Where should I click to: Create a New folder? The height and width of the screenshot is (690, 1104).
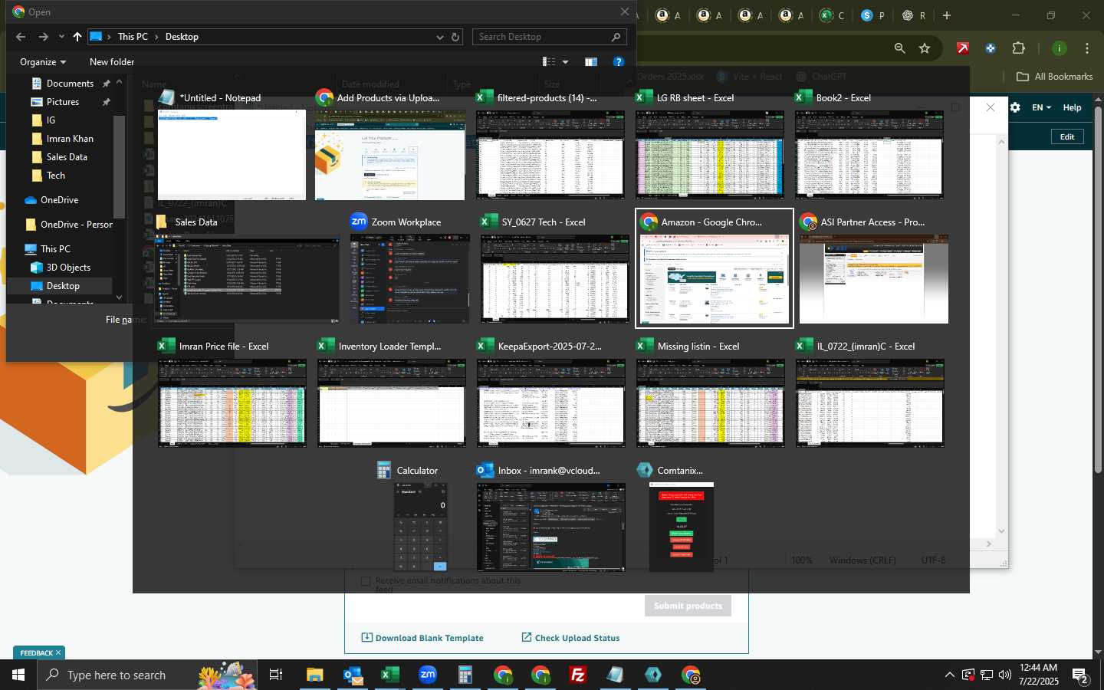tap(112, 62)
